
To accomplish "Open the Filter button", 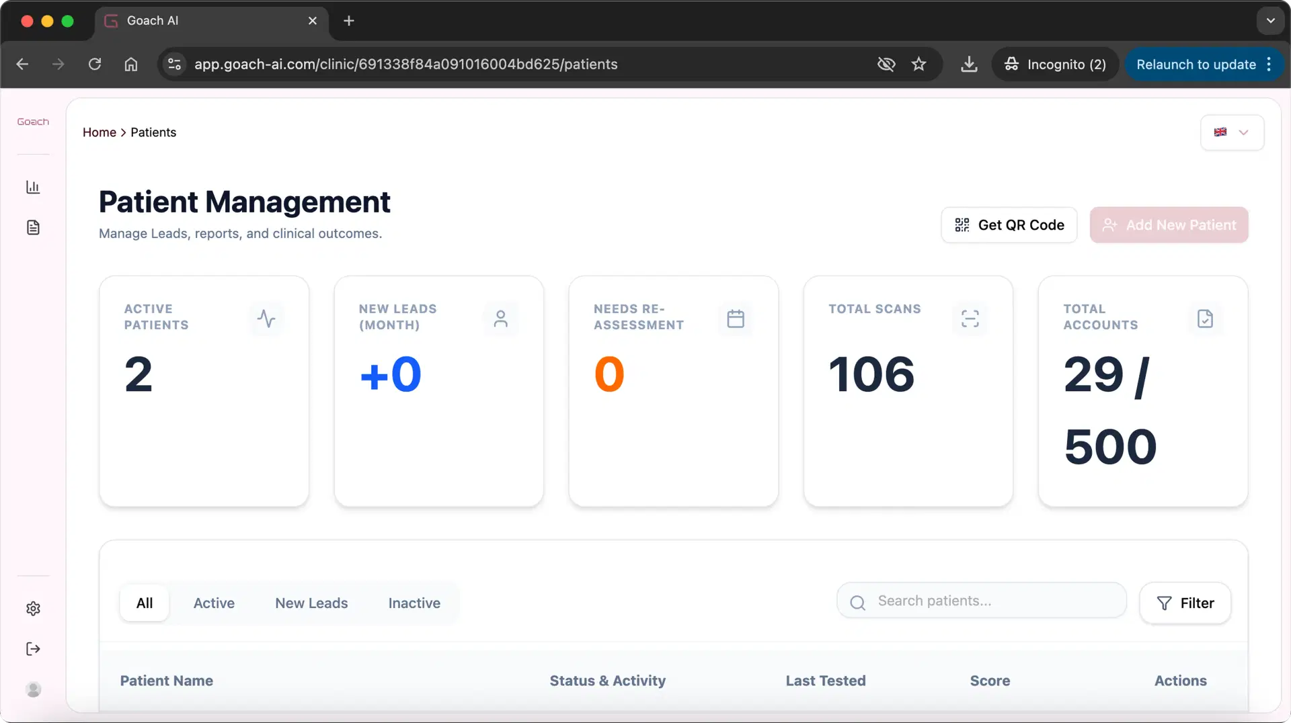I will click(1185, 603).
